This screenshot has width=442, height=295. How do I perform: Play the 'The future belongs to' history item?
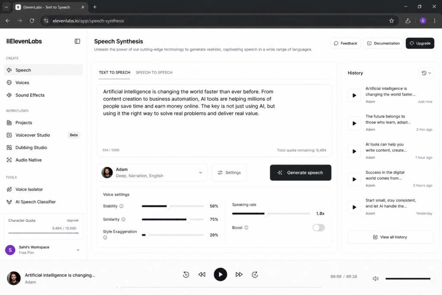(x=354, y=123)
